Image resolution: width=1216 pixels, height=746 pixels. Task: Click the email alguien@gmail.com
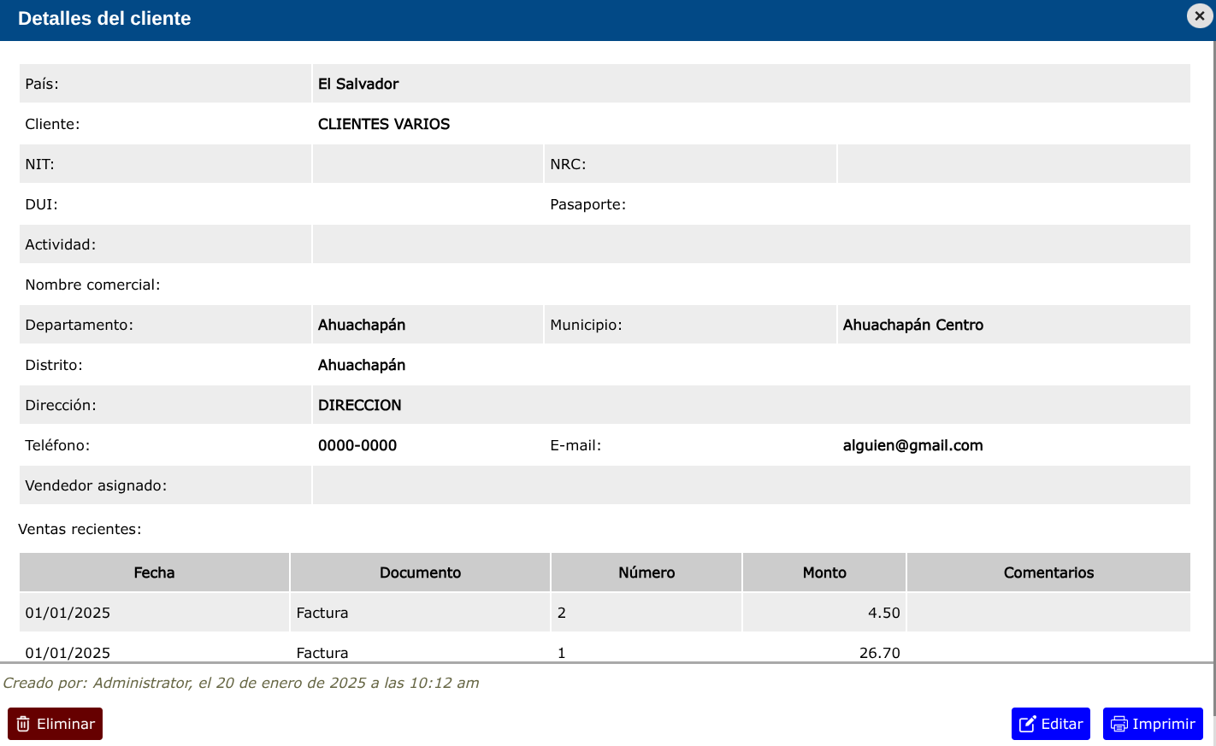coord(913,445)
